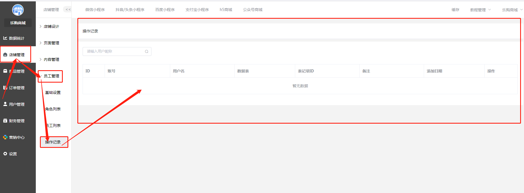The width and height of the screenshot is (524, 193).
Task: Open 数据统计 in the dark sidebar
Action: pos(17,38)
